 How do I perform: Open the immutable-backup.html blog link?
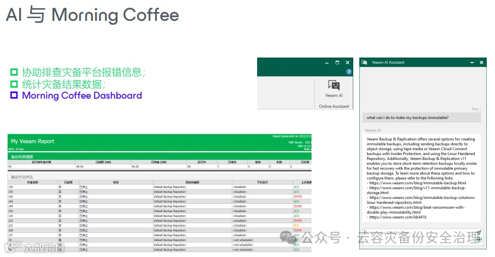[418, 183]
